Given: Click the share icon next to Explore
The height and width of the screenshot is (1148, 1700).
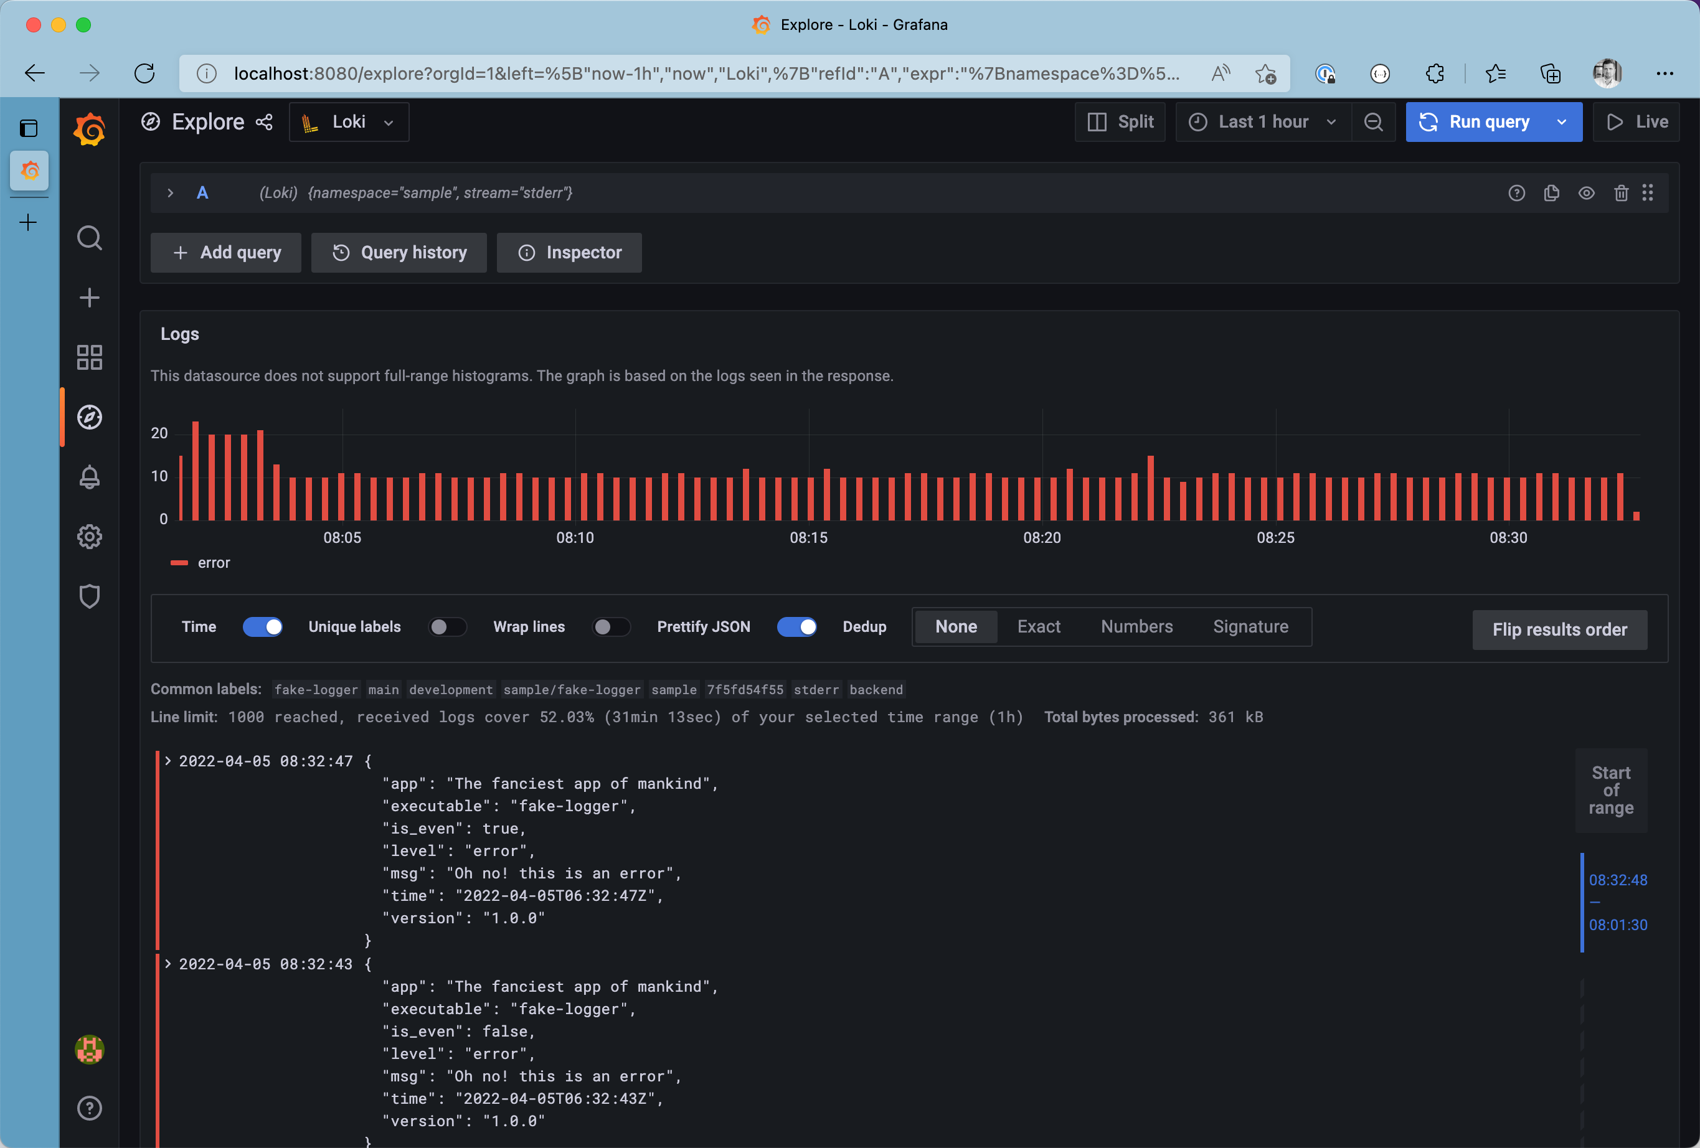Looking at the screenshot, I should [264, 122].
